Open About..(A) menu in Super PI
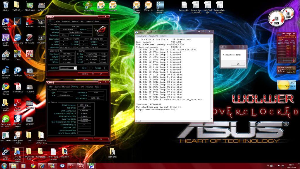Image resolution: width=300 pixels, height=169 pixels. coord(153,36)
